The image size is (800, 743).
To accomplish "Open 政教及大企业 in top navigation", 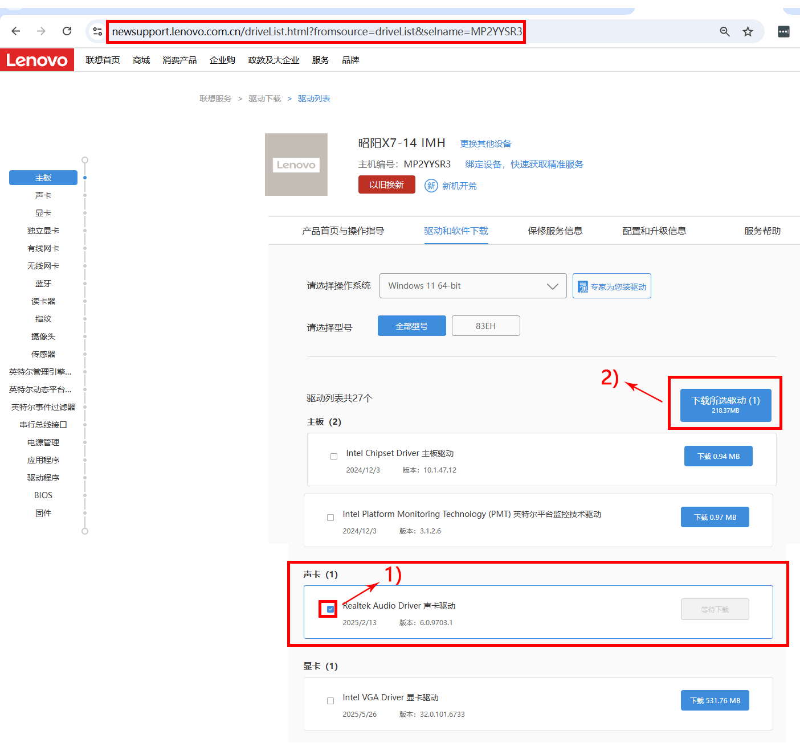I will click(274, 60).
